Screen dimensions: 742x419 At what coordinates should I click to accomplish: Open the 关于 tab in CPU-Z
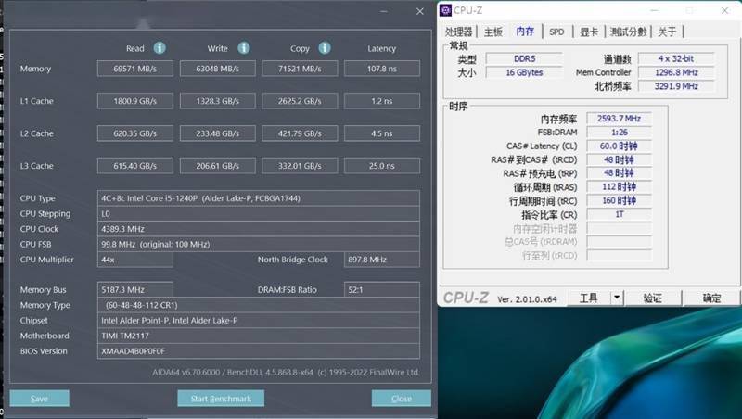click(x=667, y=32)
